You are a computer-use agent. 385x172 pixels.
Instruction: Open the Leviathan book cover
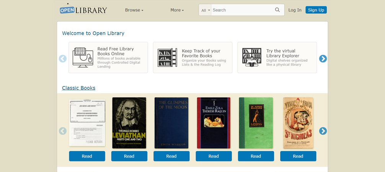(x=129, y=123)
